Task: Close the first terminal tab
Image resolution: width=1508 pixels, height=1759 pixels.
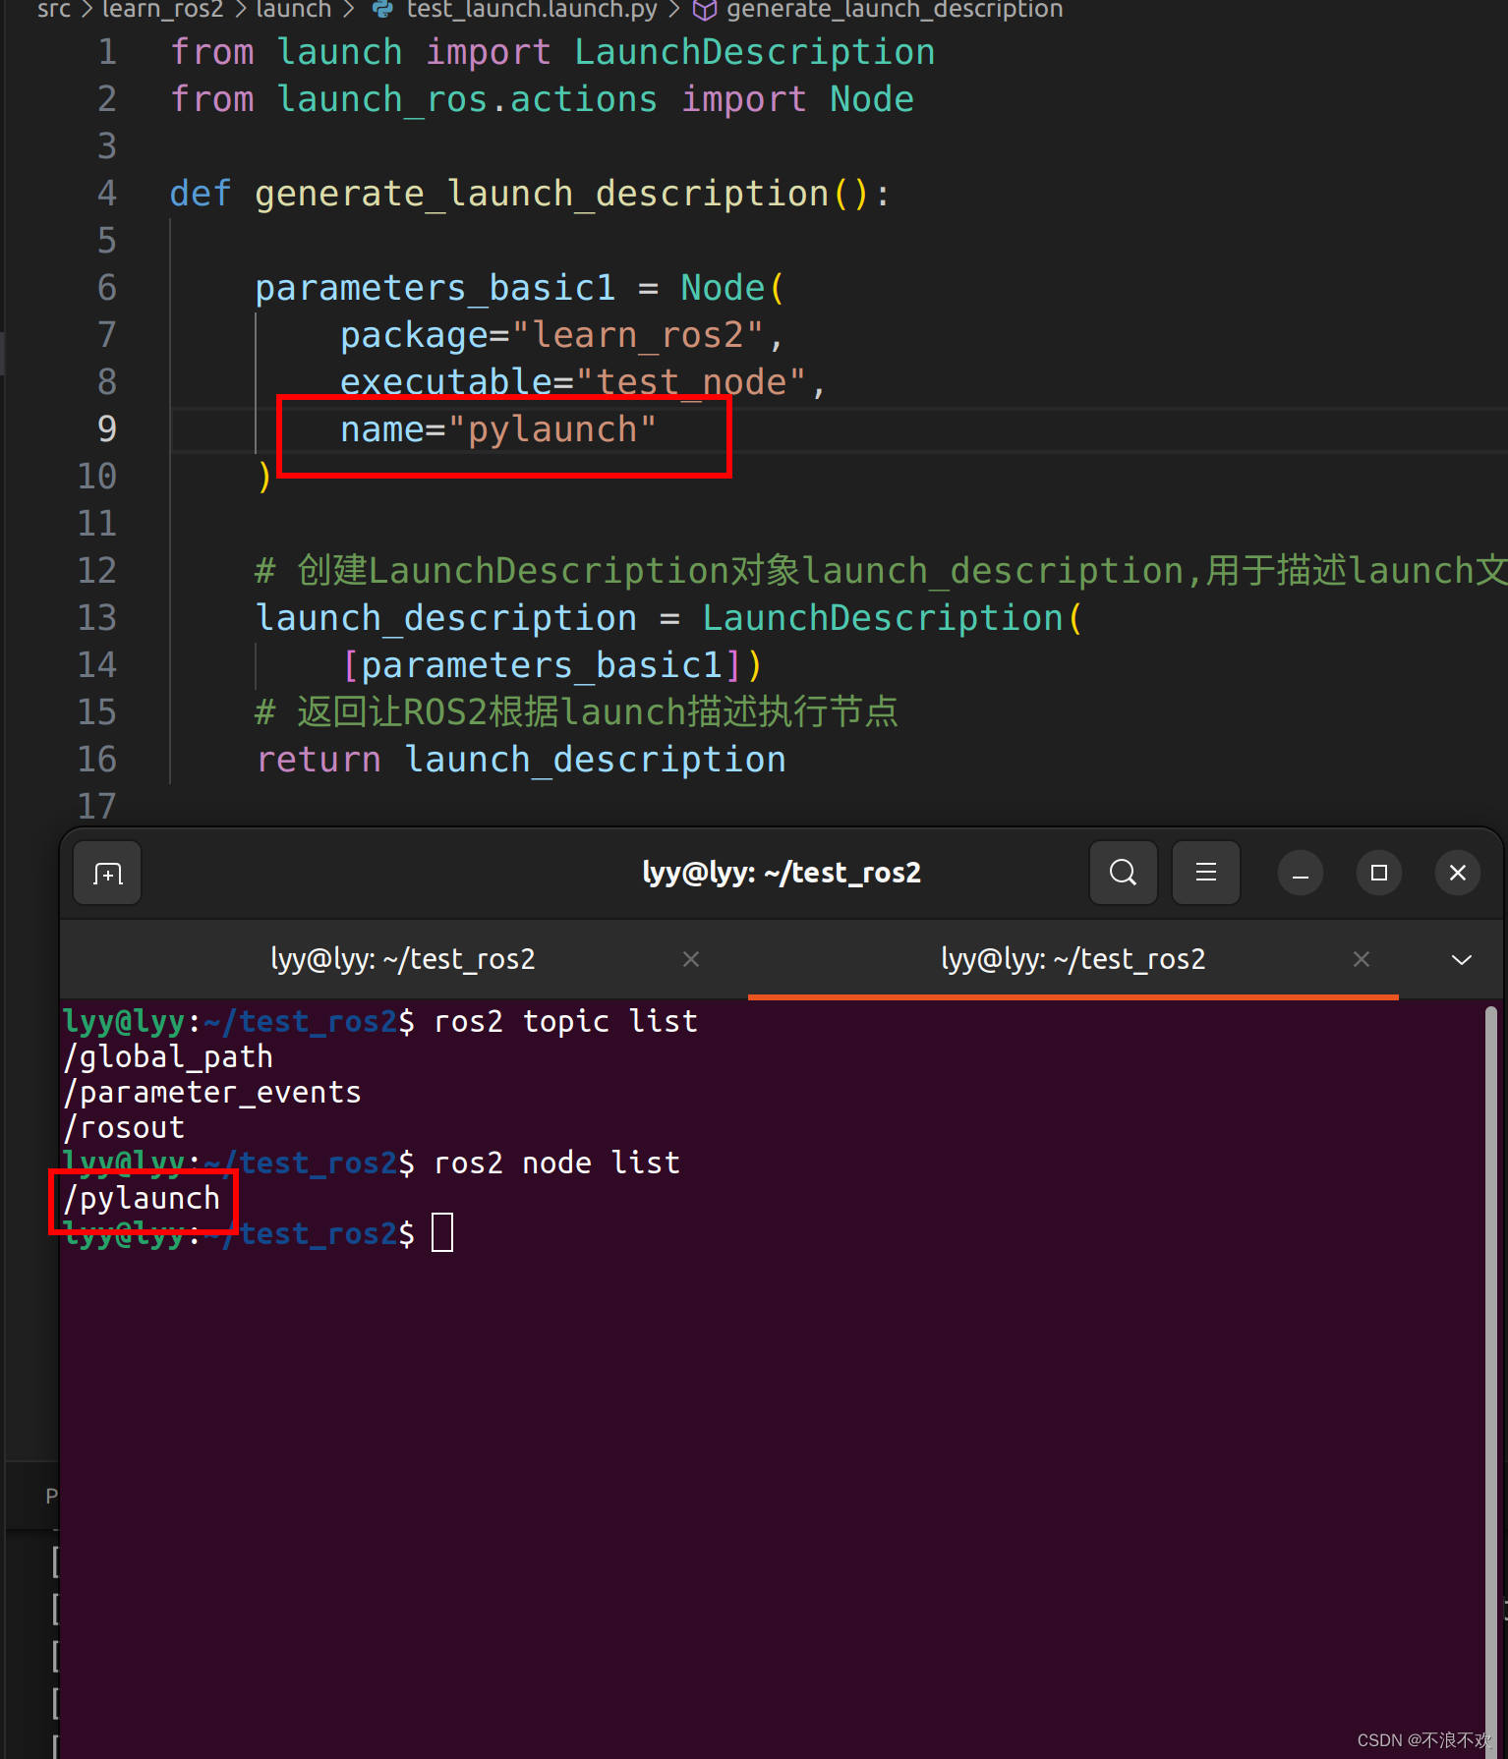Action: tap(691, 959)
